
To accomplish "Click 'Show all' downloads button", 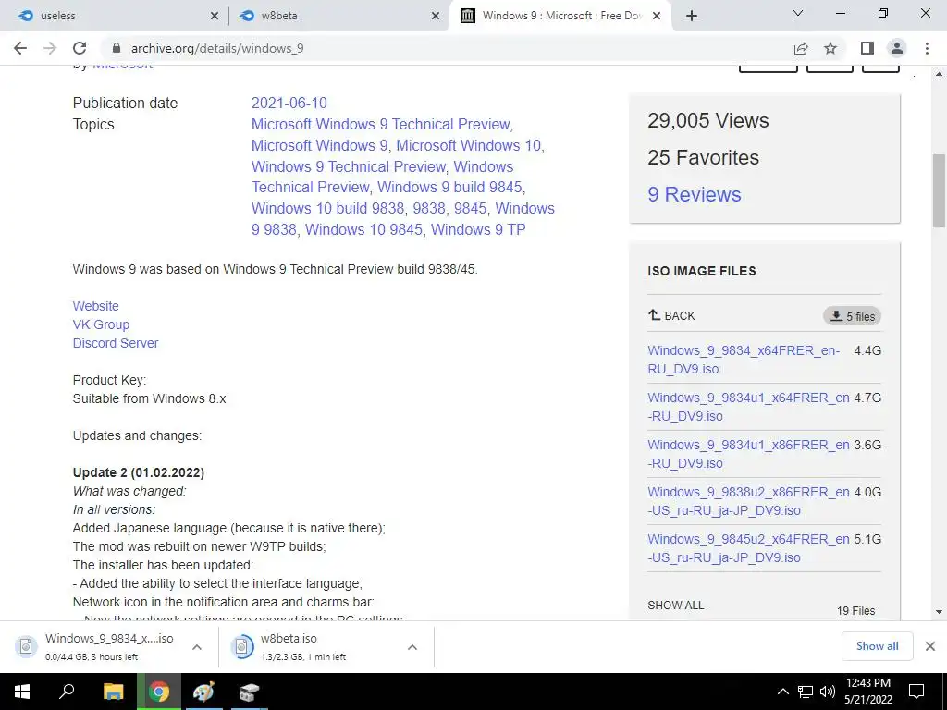I will click(877, 646).
